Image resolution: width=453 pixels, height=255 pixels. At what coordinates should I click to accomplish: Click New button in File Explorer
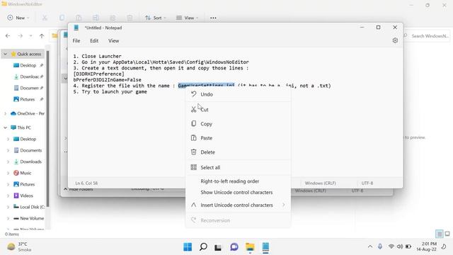click(18, 18)
